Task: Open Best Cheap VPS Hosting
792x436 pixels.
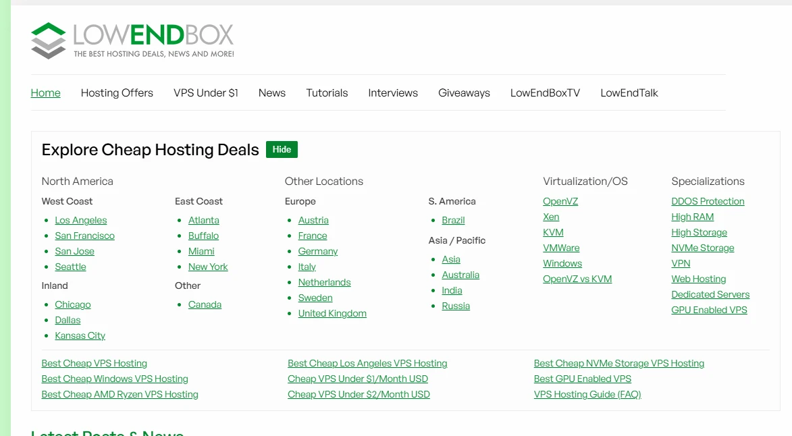Action: tap(94, 363)
